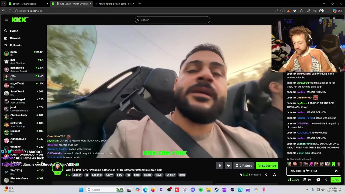Screen dimensions: 345x194
Task: Open BlackAssDave channel in sidebar
Action: pos(24,180)
